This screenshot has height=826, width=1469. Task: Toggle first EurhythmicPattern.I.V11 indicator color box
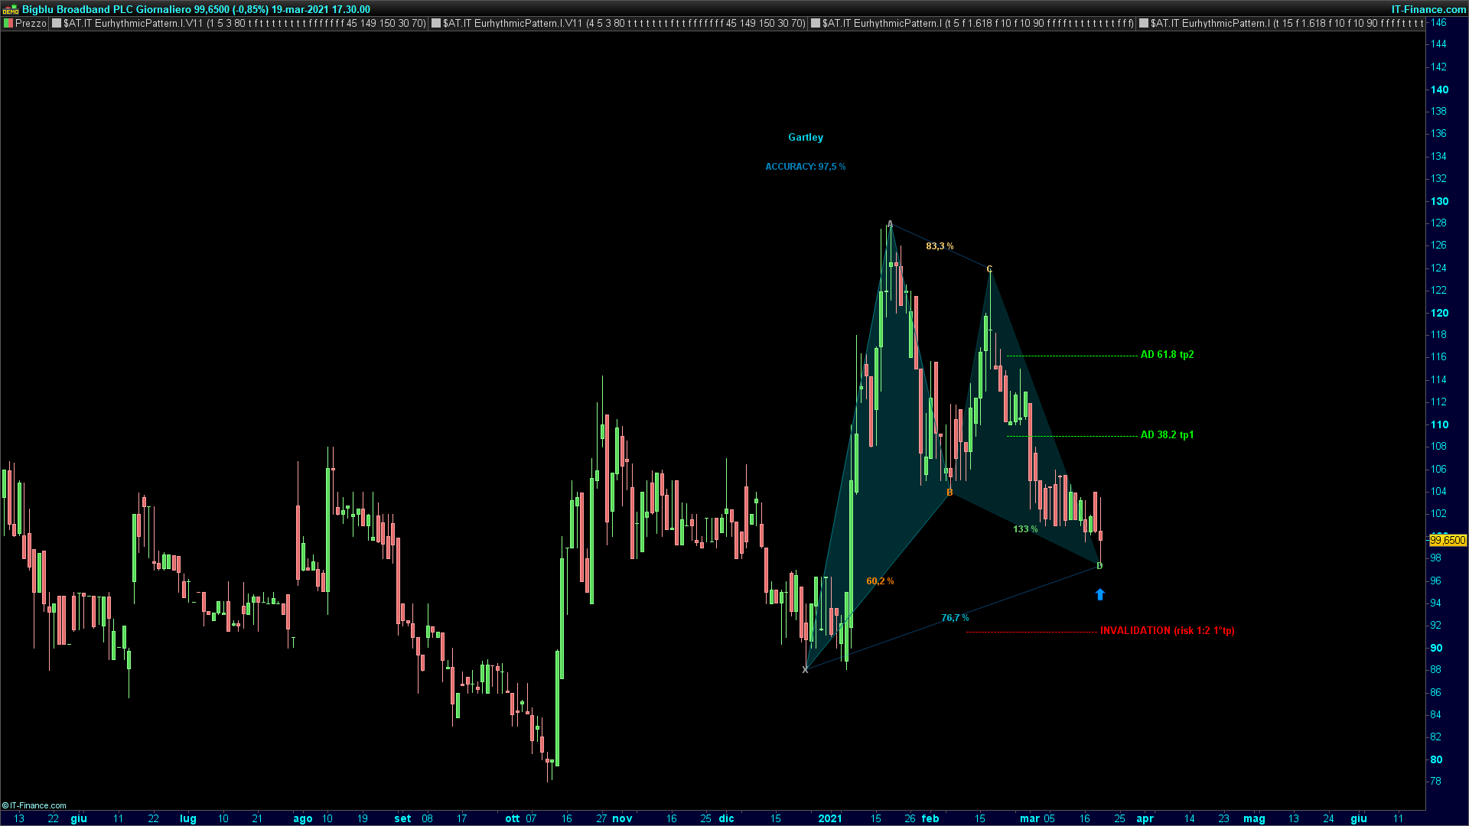57,24
